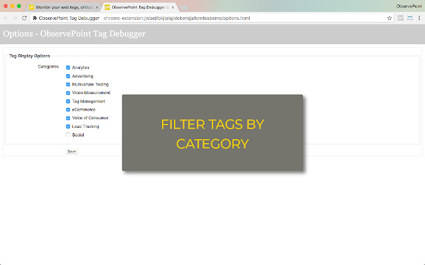Click the Tag Display Options legend
The height and width of the screenshot is (265, 425).
[29, 56]
